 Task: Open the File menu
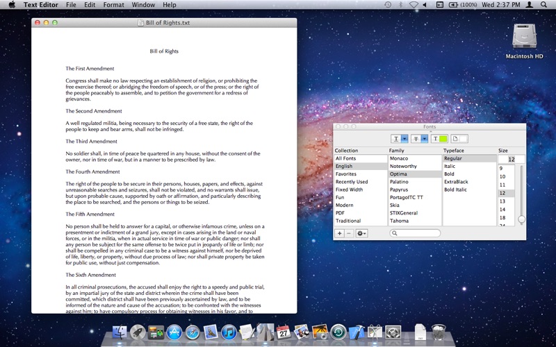71,5
